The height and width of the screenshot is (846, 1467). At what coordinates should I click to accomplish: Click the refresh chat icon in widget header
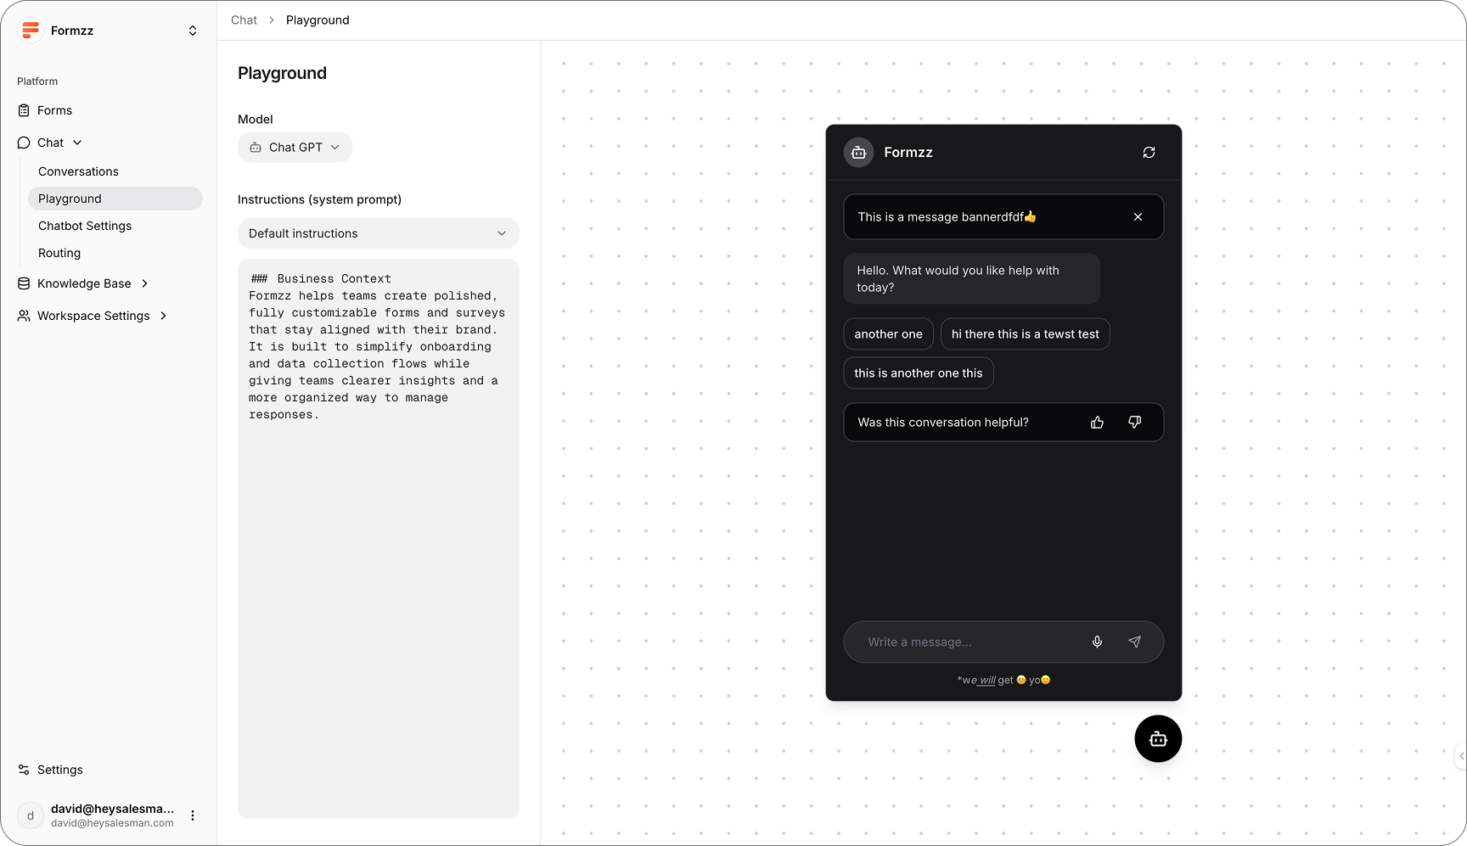1149,153
